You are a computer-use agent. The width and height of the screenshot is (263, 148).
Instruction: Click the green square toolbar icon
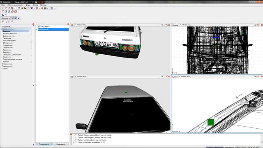[x=45, y=8]
